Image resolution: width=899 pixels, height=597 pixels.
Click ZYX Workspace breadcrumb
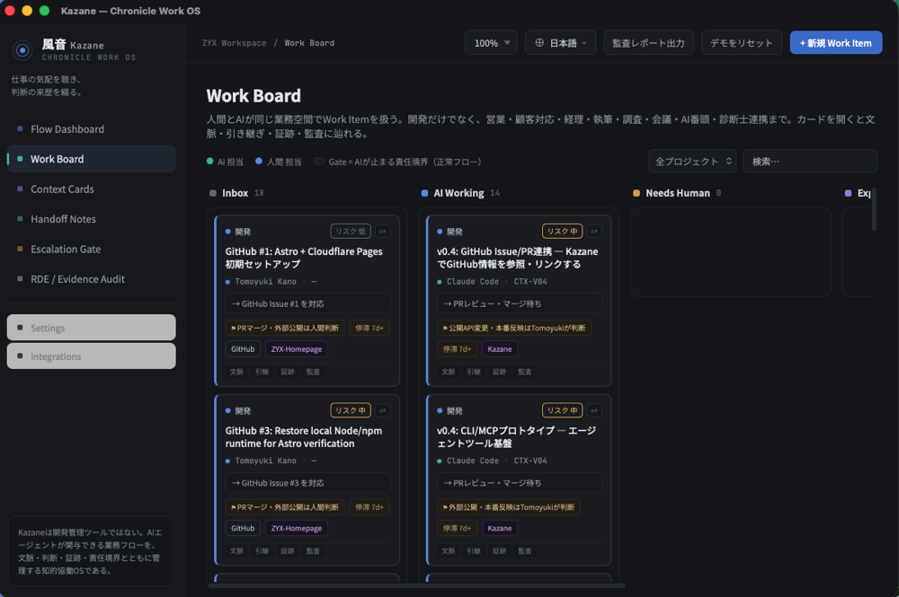(234, 43)
